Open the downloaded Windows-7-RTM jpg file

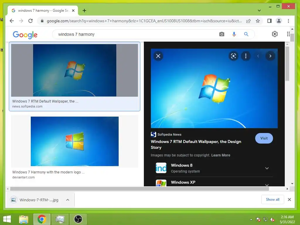(35, 200)
